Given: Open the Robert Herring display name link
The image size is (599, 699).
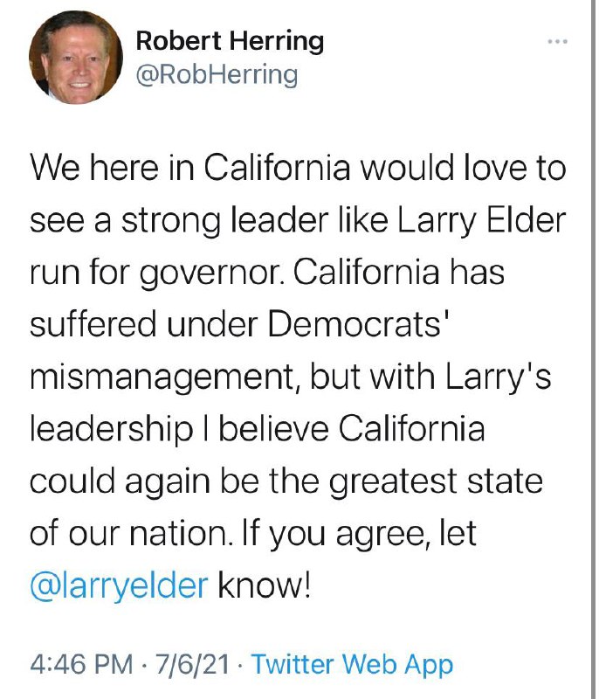Looking at the screenshot, I should pyautogui.click(x=229, y=40).
